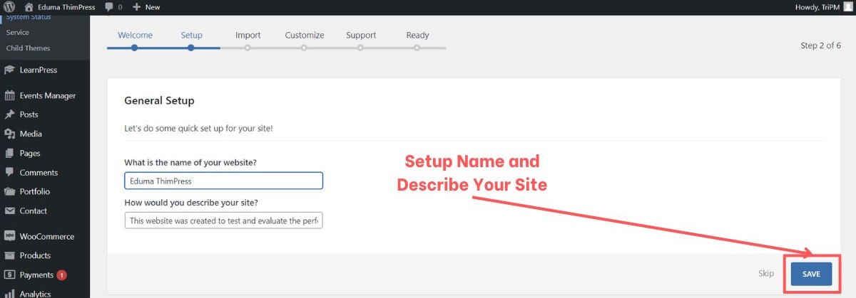Go to the Welcome step
The width and height of the screenshot is (856, 298).
tap(135, 35)
